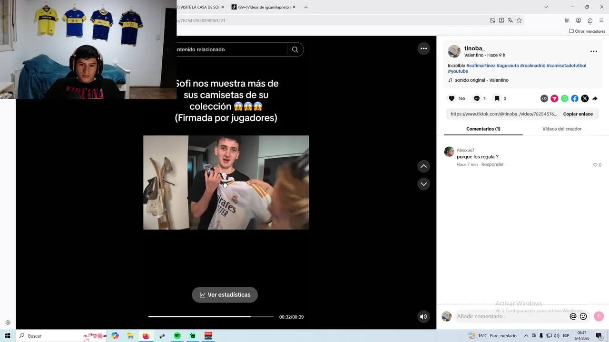The height and width of the screenshot is (342, 609).
Task: Open the #youtube hashtag
Action: [x=458, y=71]
